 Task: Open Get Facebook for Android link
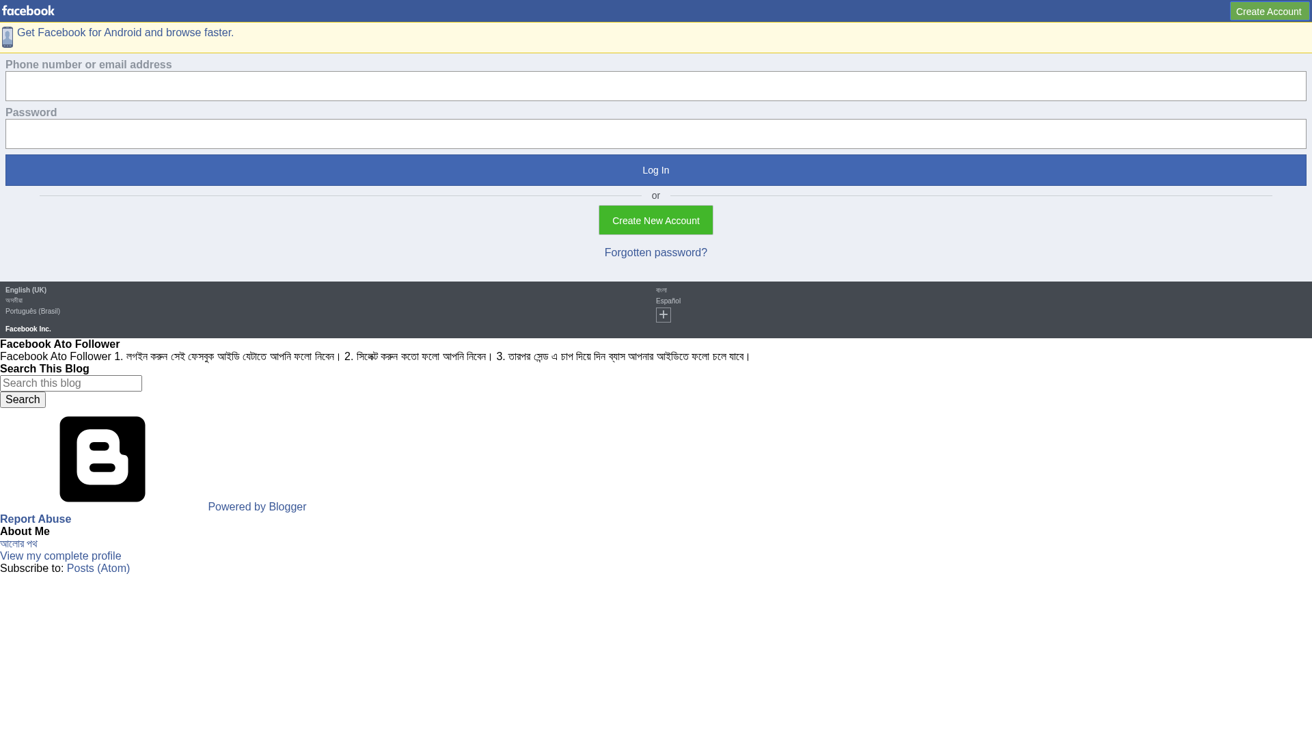point(125,33)
